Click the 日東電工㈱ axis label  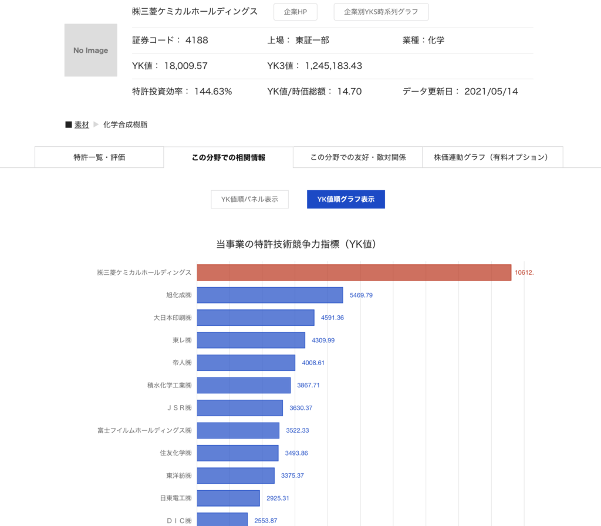click(x=175, y=498)
